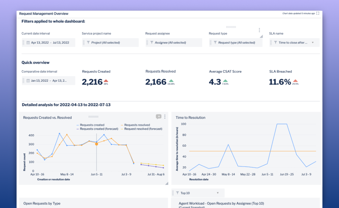339x208 pixels.
Task: Click the calendar icon in Comparative date interval
Action: coord(28,80)
